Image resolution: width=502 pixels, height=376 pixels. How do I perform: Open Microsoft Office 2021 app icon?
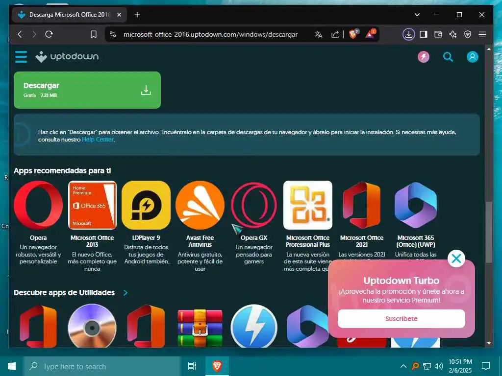(362, 205)
